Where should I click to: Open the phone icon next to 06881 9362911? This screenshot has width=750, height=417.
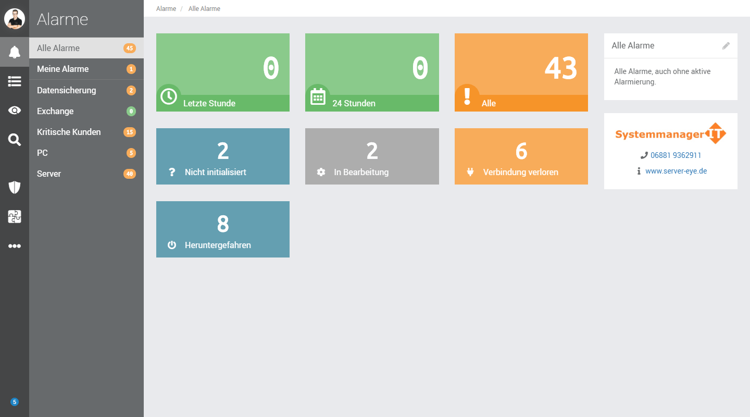point(645,155)
